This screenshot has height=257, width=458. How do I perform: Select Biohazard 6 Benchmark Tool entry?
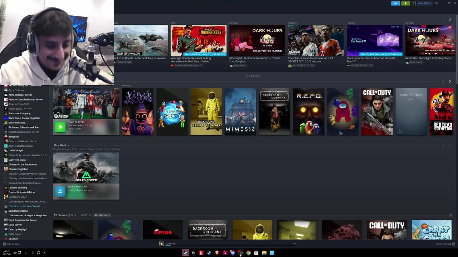click(24, 127)
